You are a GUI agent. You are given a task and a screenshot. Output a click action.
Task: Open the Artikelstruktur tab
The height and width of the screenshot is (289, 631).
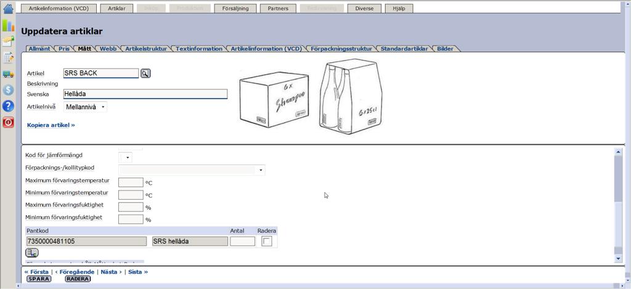pyautogui.click(x=145, y=49)
